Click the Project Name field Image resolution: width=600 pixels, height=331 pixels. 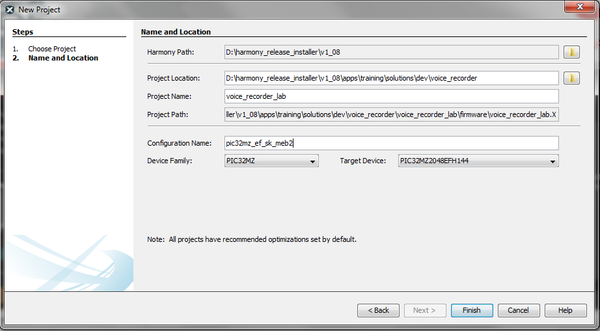(391, 96)
